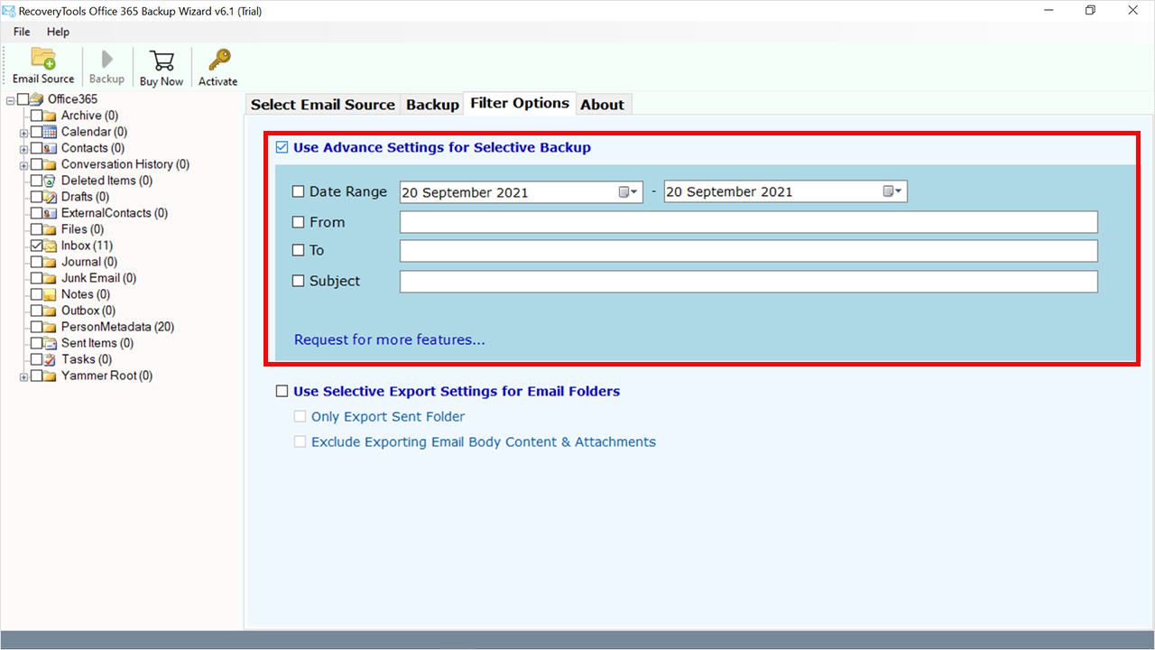Select the Calendar folder icon
Viewport: 1155px width, 650px height.
pos(51,132)
